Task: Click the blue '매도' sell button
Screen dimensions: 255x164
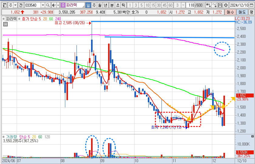Action: (x=242, y=12)
